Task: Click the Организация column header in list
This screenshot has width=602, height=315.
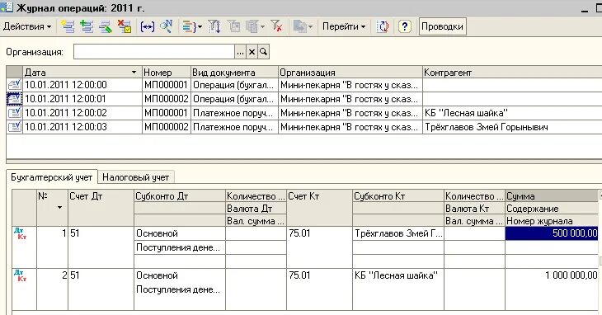Action: point(350,72)
